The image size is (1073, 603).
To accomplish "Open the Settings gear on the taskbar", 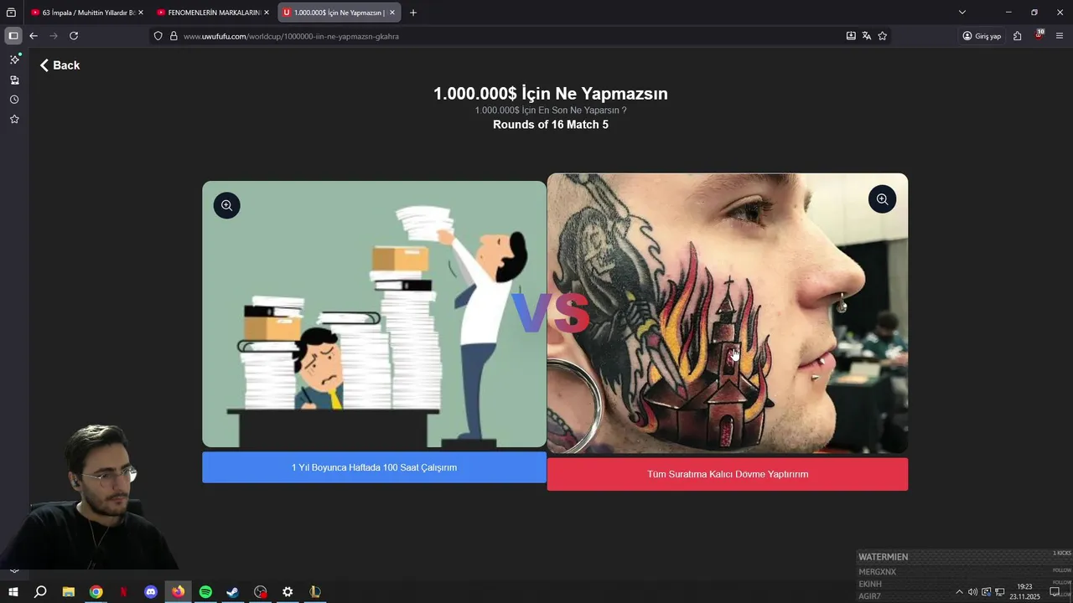I will pos(288,592).
